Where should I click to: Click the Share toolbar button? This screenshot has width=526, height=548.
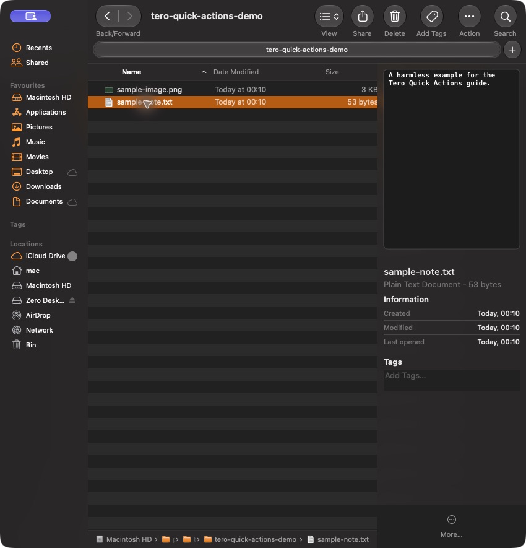coord(362,17)
